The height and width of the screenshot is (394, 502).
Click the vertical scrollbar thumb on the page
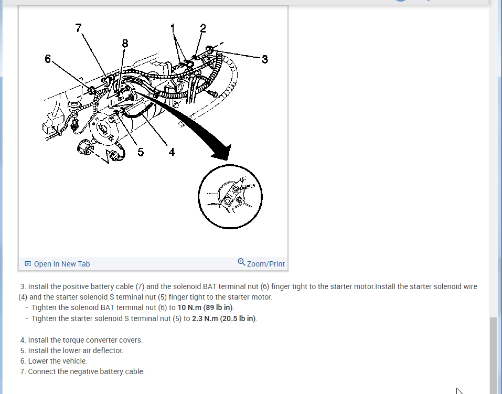click(x=494, y=356)
